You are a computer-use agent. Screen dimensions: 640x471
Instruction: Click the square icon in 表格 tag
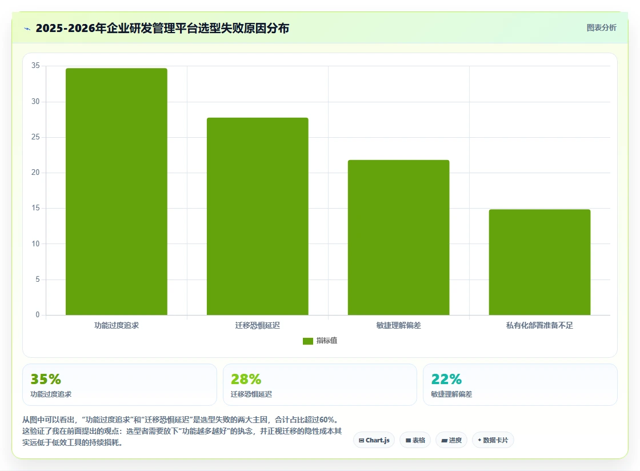pos(408,440)
